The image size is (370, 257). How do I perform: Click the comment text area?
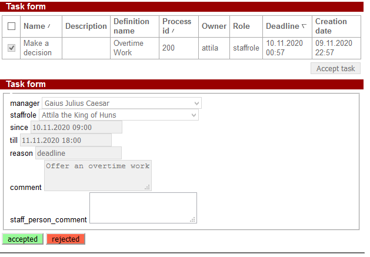coord(98,175)
